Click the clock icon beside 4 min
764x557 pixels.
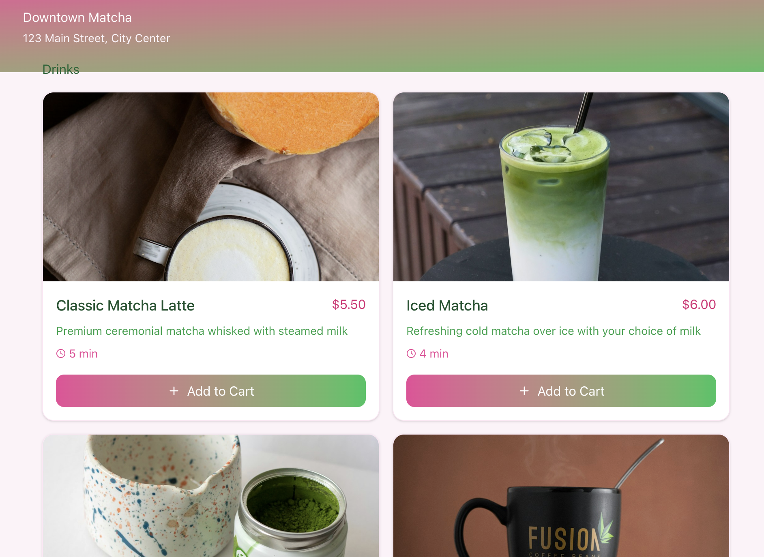[x=411, y=353]
